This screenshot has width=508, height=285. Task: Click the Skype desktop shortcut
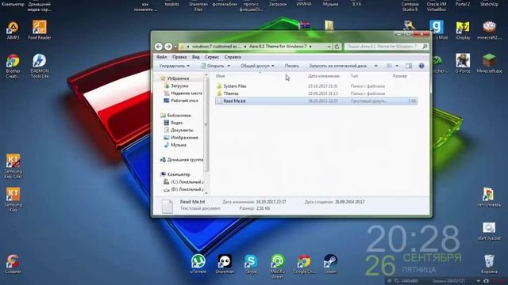(x=251, y=264)
